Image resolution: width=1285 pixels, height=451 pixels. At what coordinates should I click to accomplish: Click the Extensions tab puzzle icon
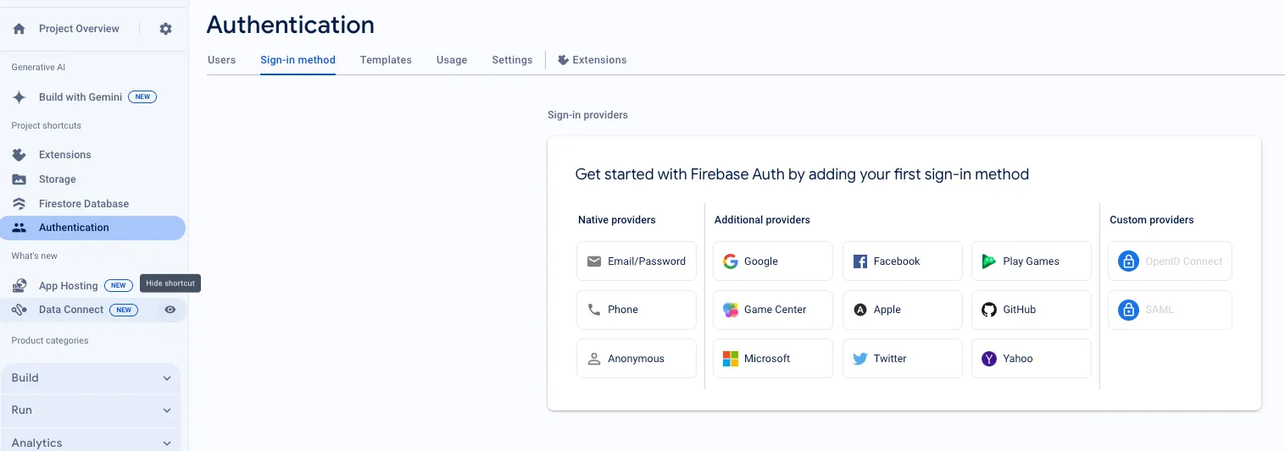coord(563,60)
